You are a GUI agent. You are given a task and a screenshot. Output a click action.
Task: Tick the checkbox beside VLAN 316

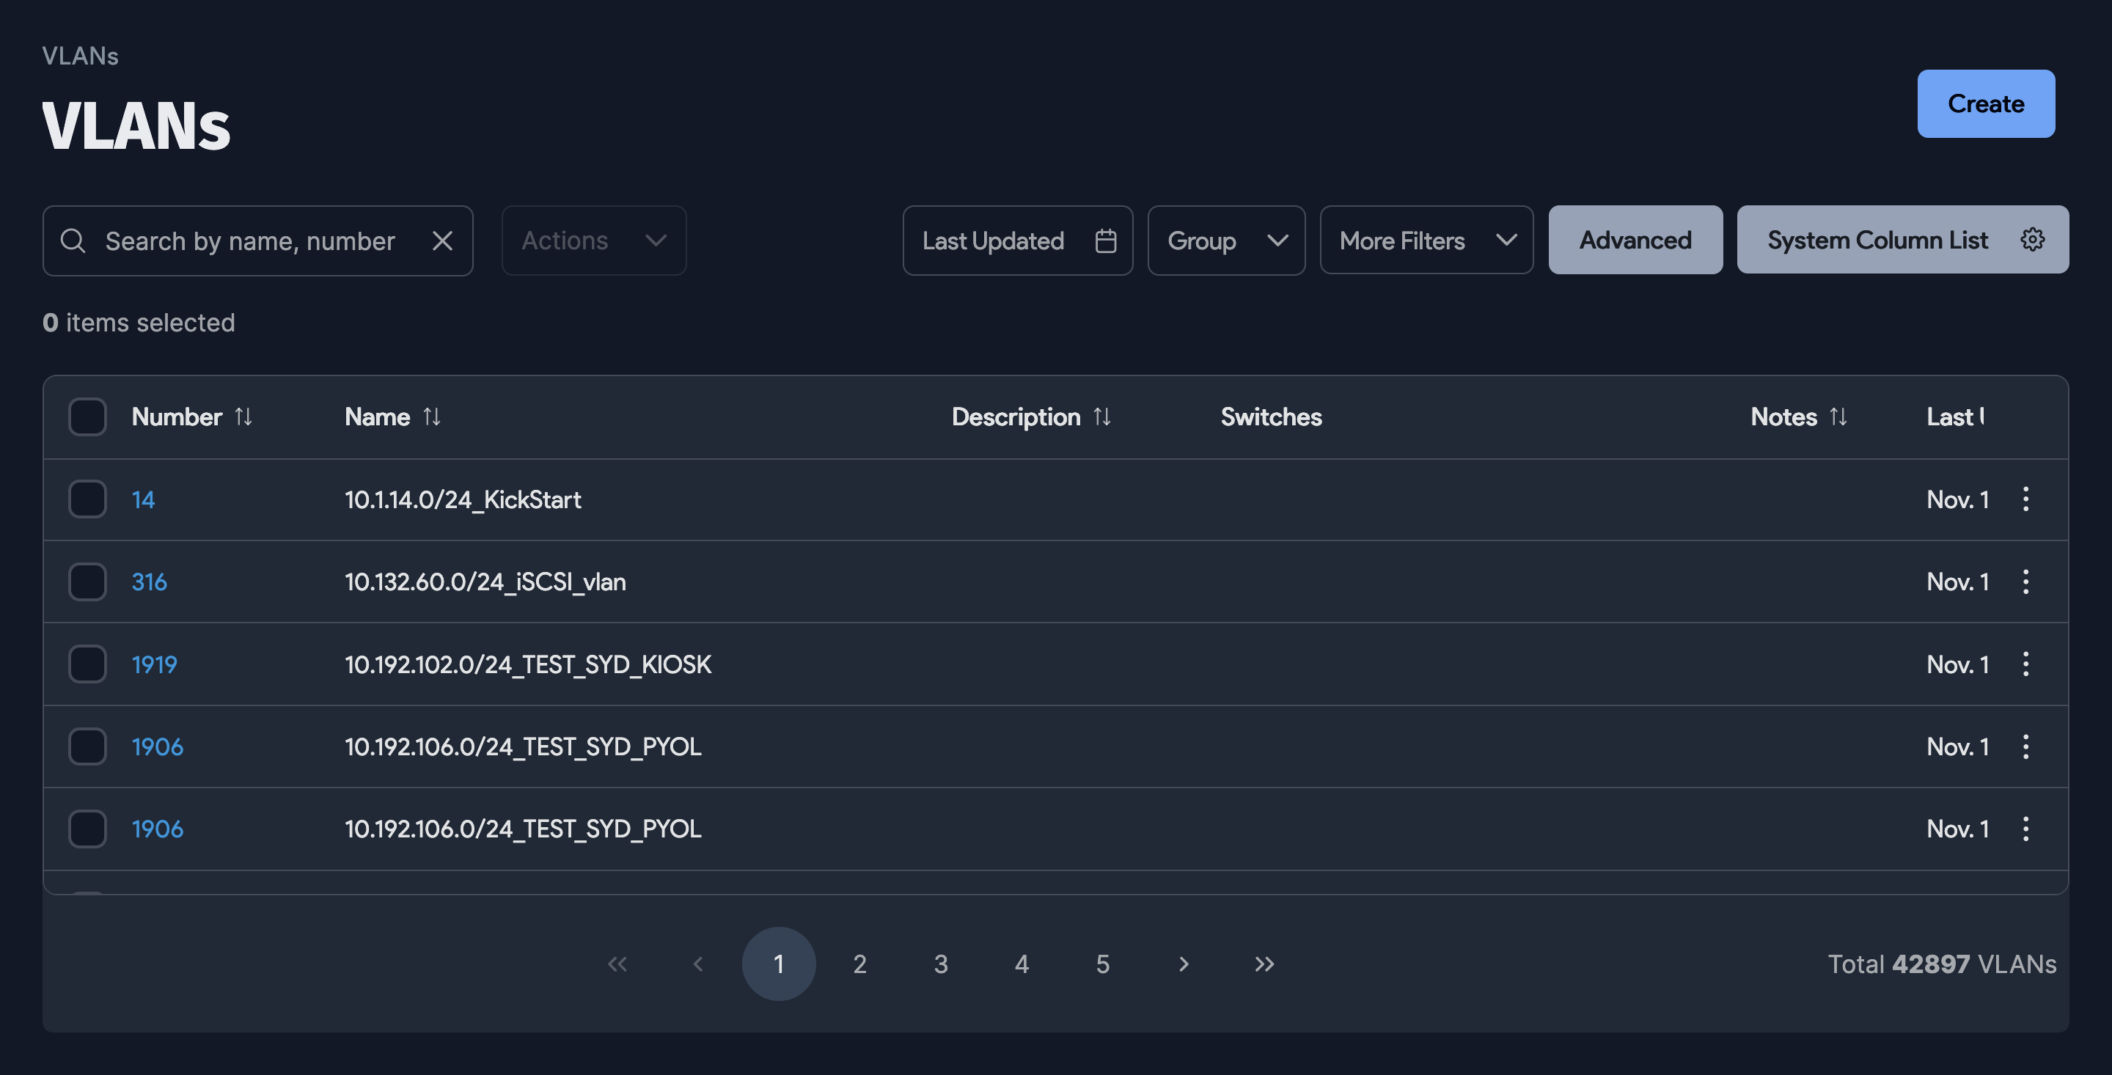(87, 582)
